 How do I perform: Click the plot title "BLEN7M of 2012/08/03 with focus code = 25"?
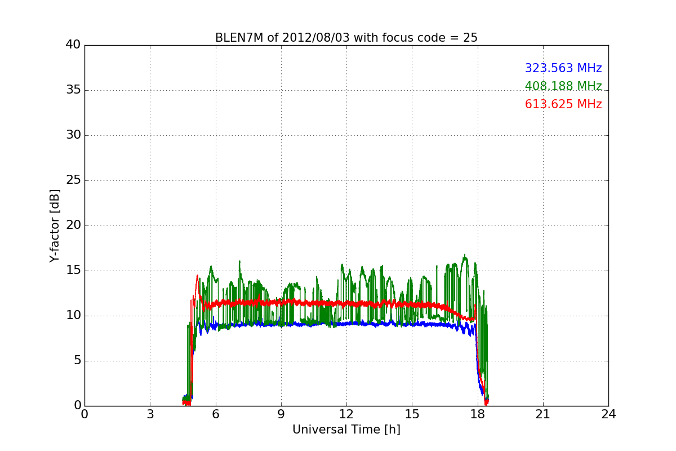[x=346, y=38]
